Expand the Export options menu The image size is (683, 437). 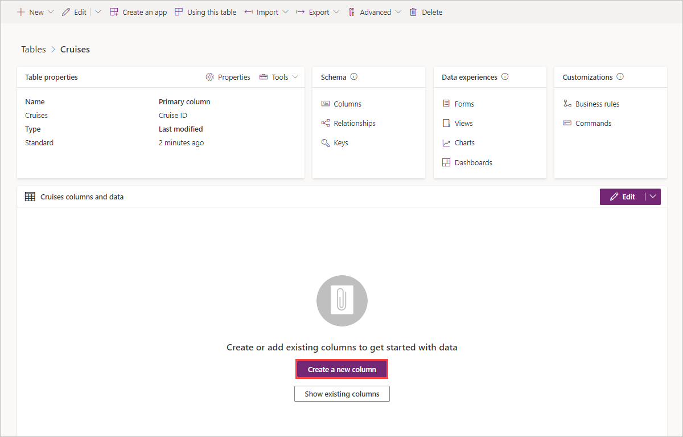317,11
